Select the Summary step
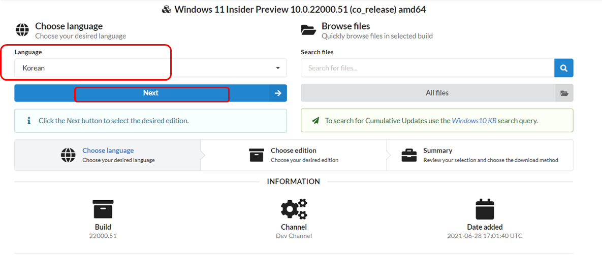This screenshot has width=602, height=255. [x=480, y=155]
